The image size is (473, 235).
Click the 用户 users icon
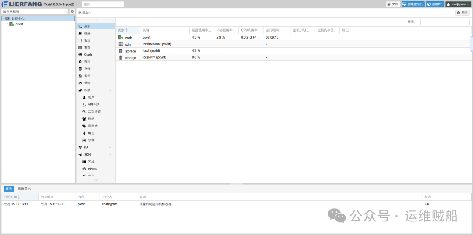click(84, 98)
